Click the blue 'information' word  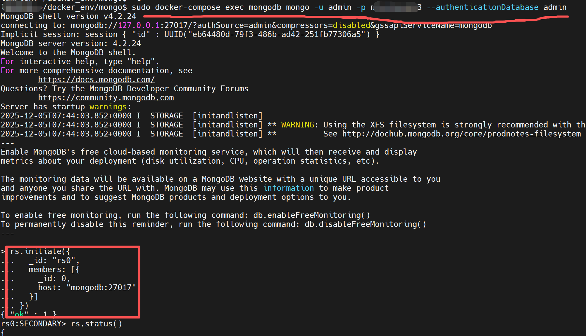(x=288, y=188)
